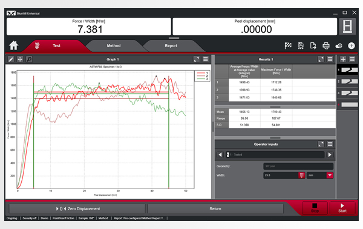
Task: Go to the Home screen icon
Action: point(14,45)
